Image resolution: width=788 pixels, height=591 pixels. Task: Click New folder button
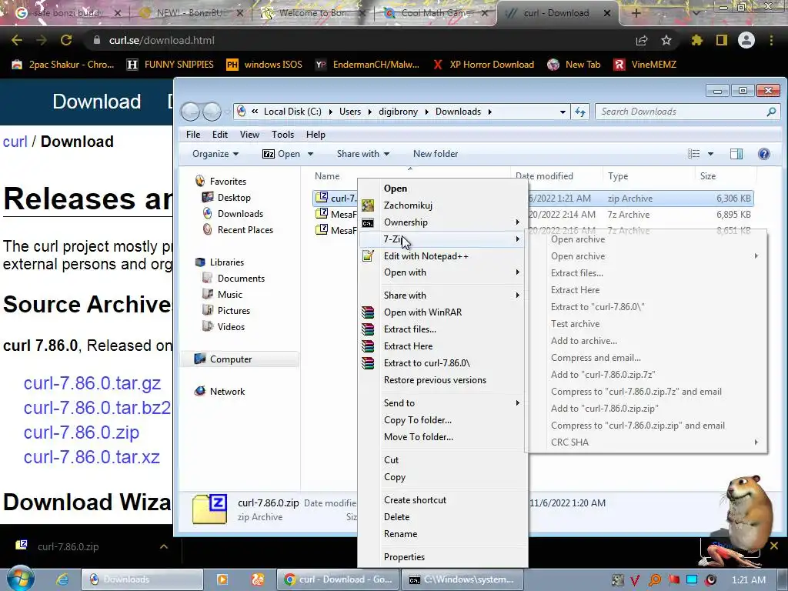pyautogui.click(x=436, y=154)
